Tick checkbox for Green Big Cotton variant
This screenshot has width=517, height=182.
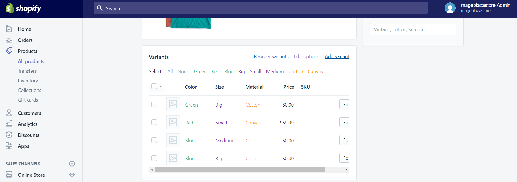tap(154, 104)
